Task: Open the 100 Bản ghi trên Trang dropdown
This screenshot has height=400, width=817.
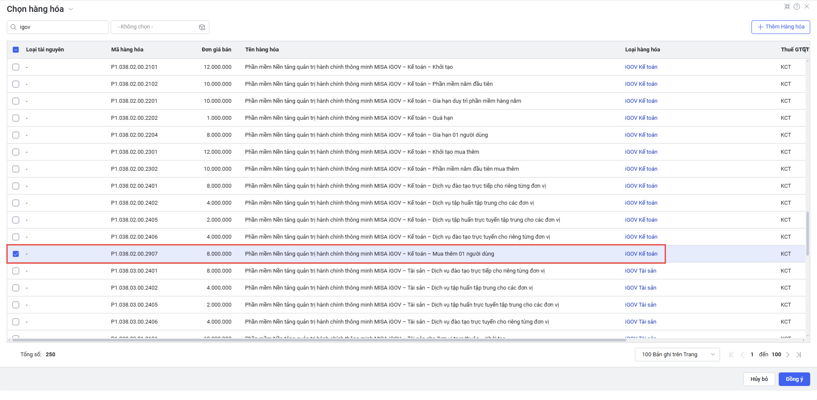Action: pos(677,355)
